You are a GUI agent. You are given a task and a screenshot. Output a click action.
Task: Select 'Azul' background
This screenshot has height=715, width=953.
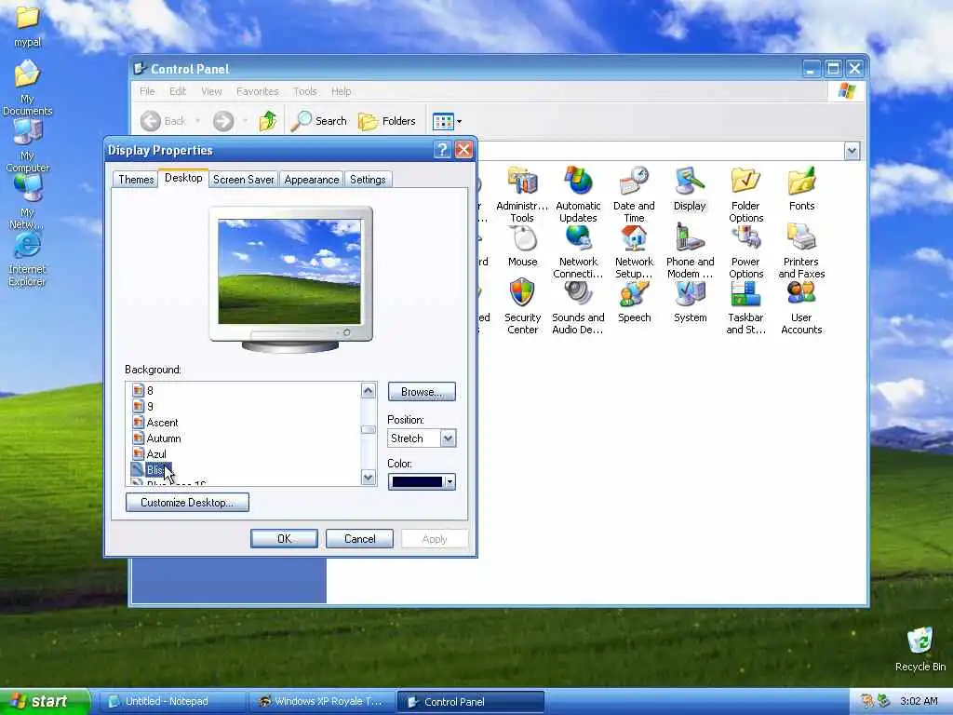tap(149, 453)
